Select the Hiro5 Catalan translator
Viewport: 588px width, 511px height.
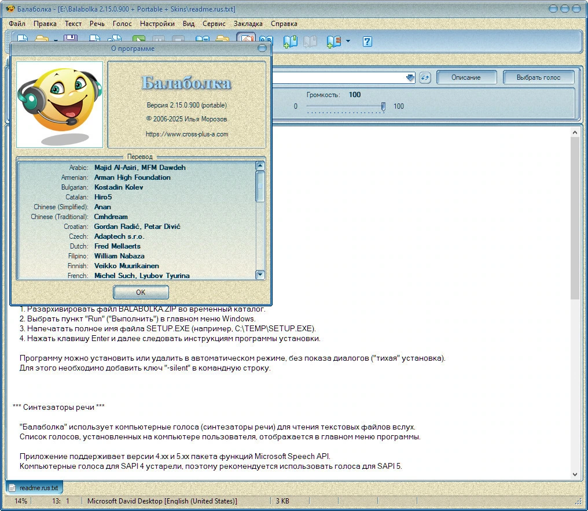click(x=103, y=197)
